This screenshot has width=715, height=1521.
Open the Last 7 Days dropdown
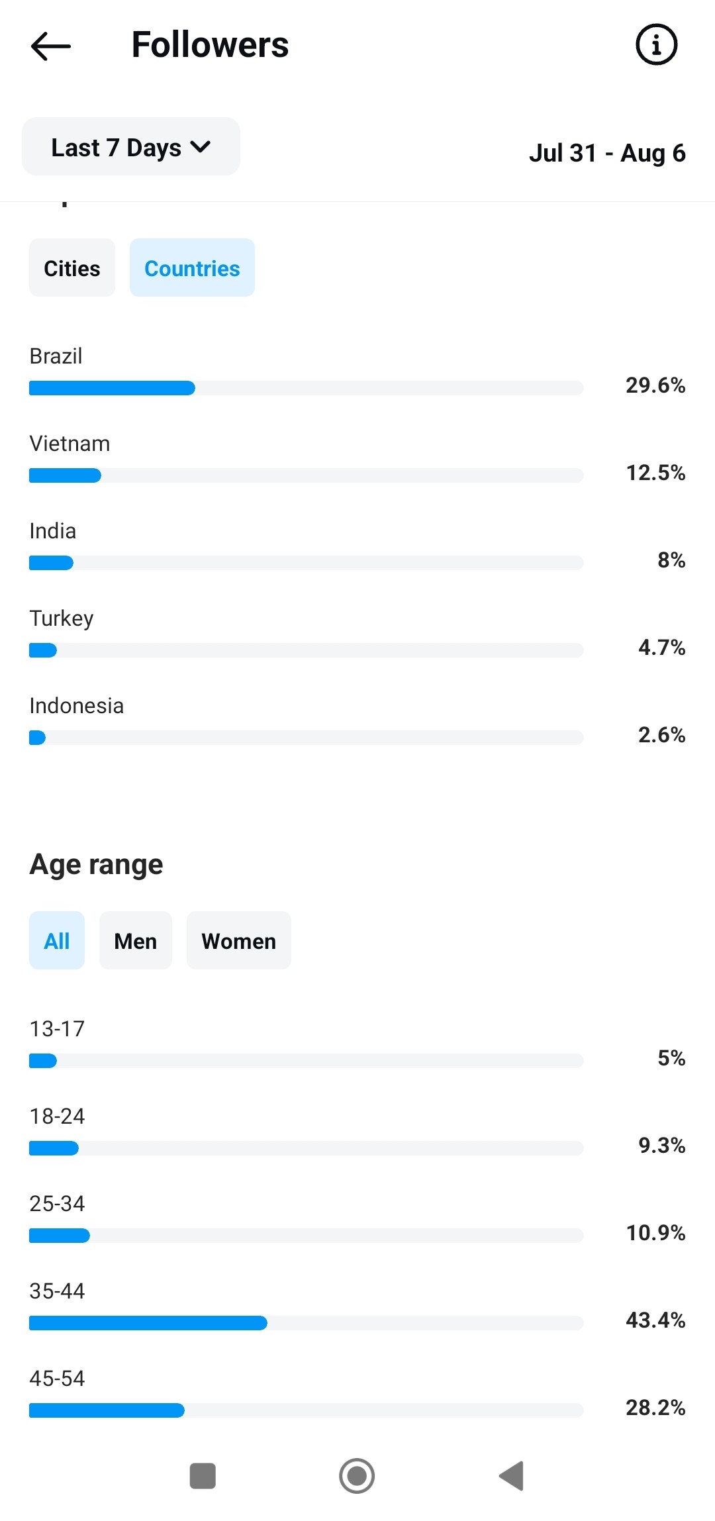[131, 147]
